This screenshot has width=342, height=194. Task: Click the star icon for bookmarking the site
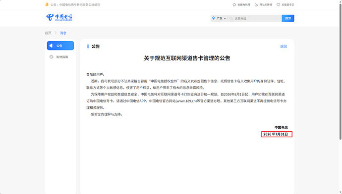pos(234,4)
